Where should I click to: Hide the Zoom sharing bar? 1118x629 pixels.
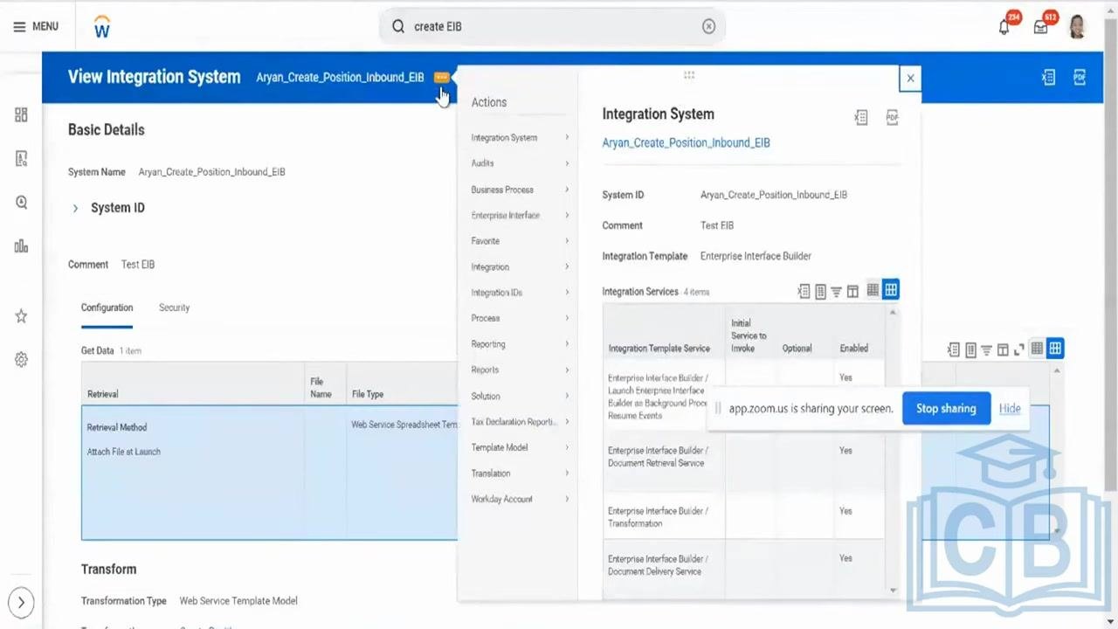(1010, 409)
